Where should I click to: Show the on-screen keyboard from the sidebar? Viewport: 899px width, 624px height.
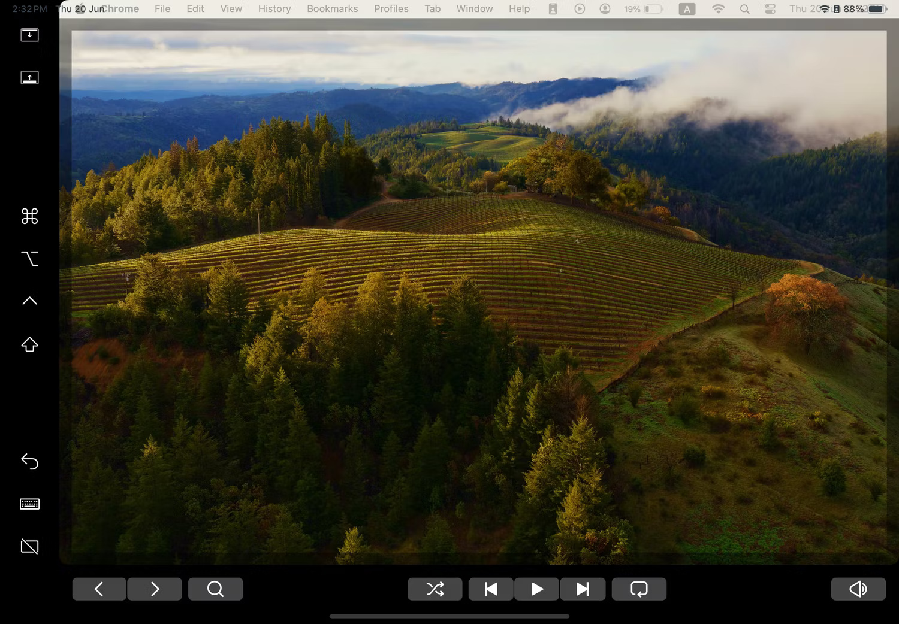[x=29, y=504]
